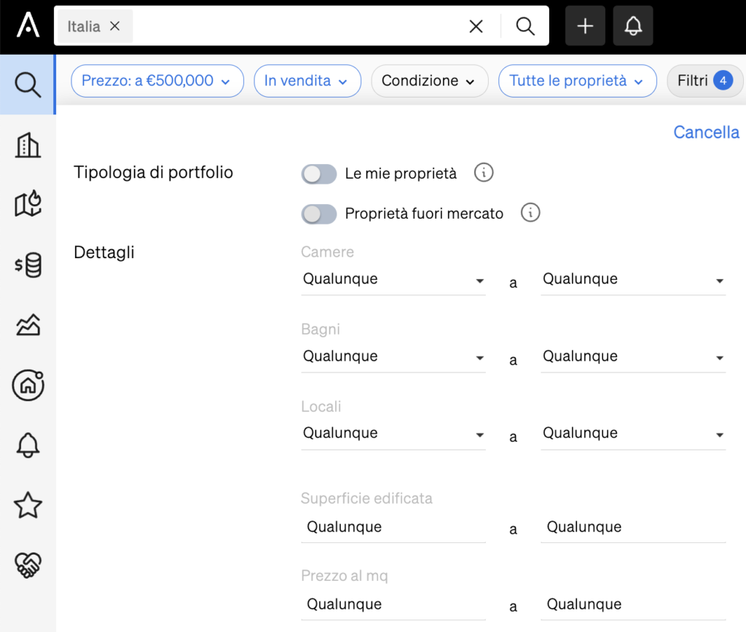Open the Tutte le proprietà dropdown

point(578,81)
